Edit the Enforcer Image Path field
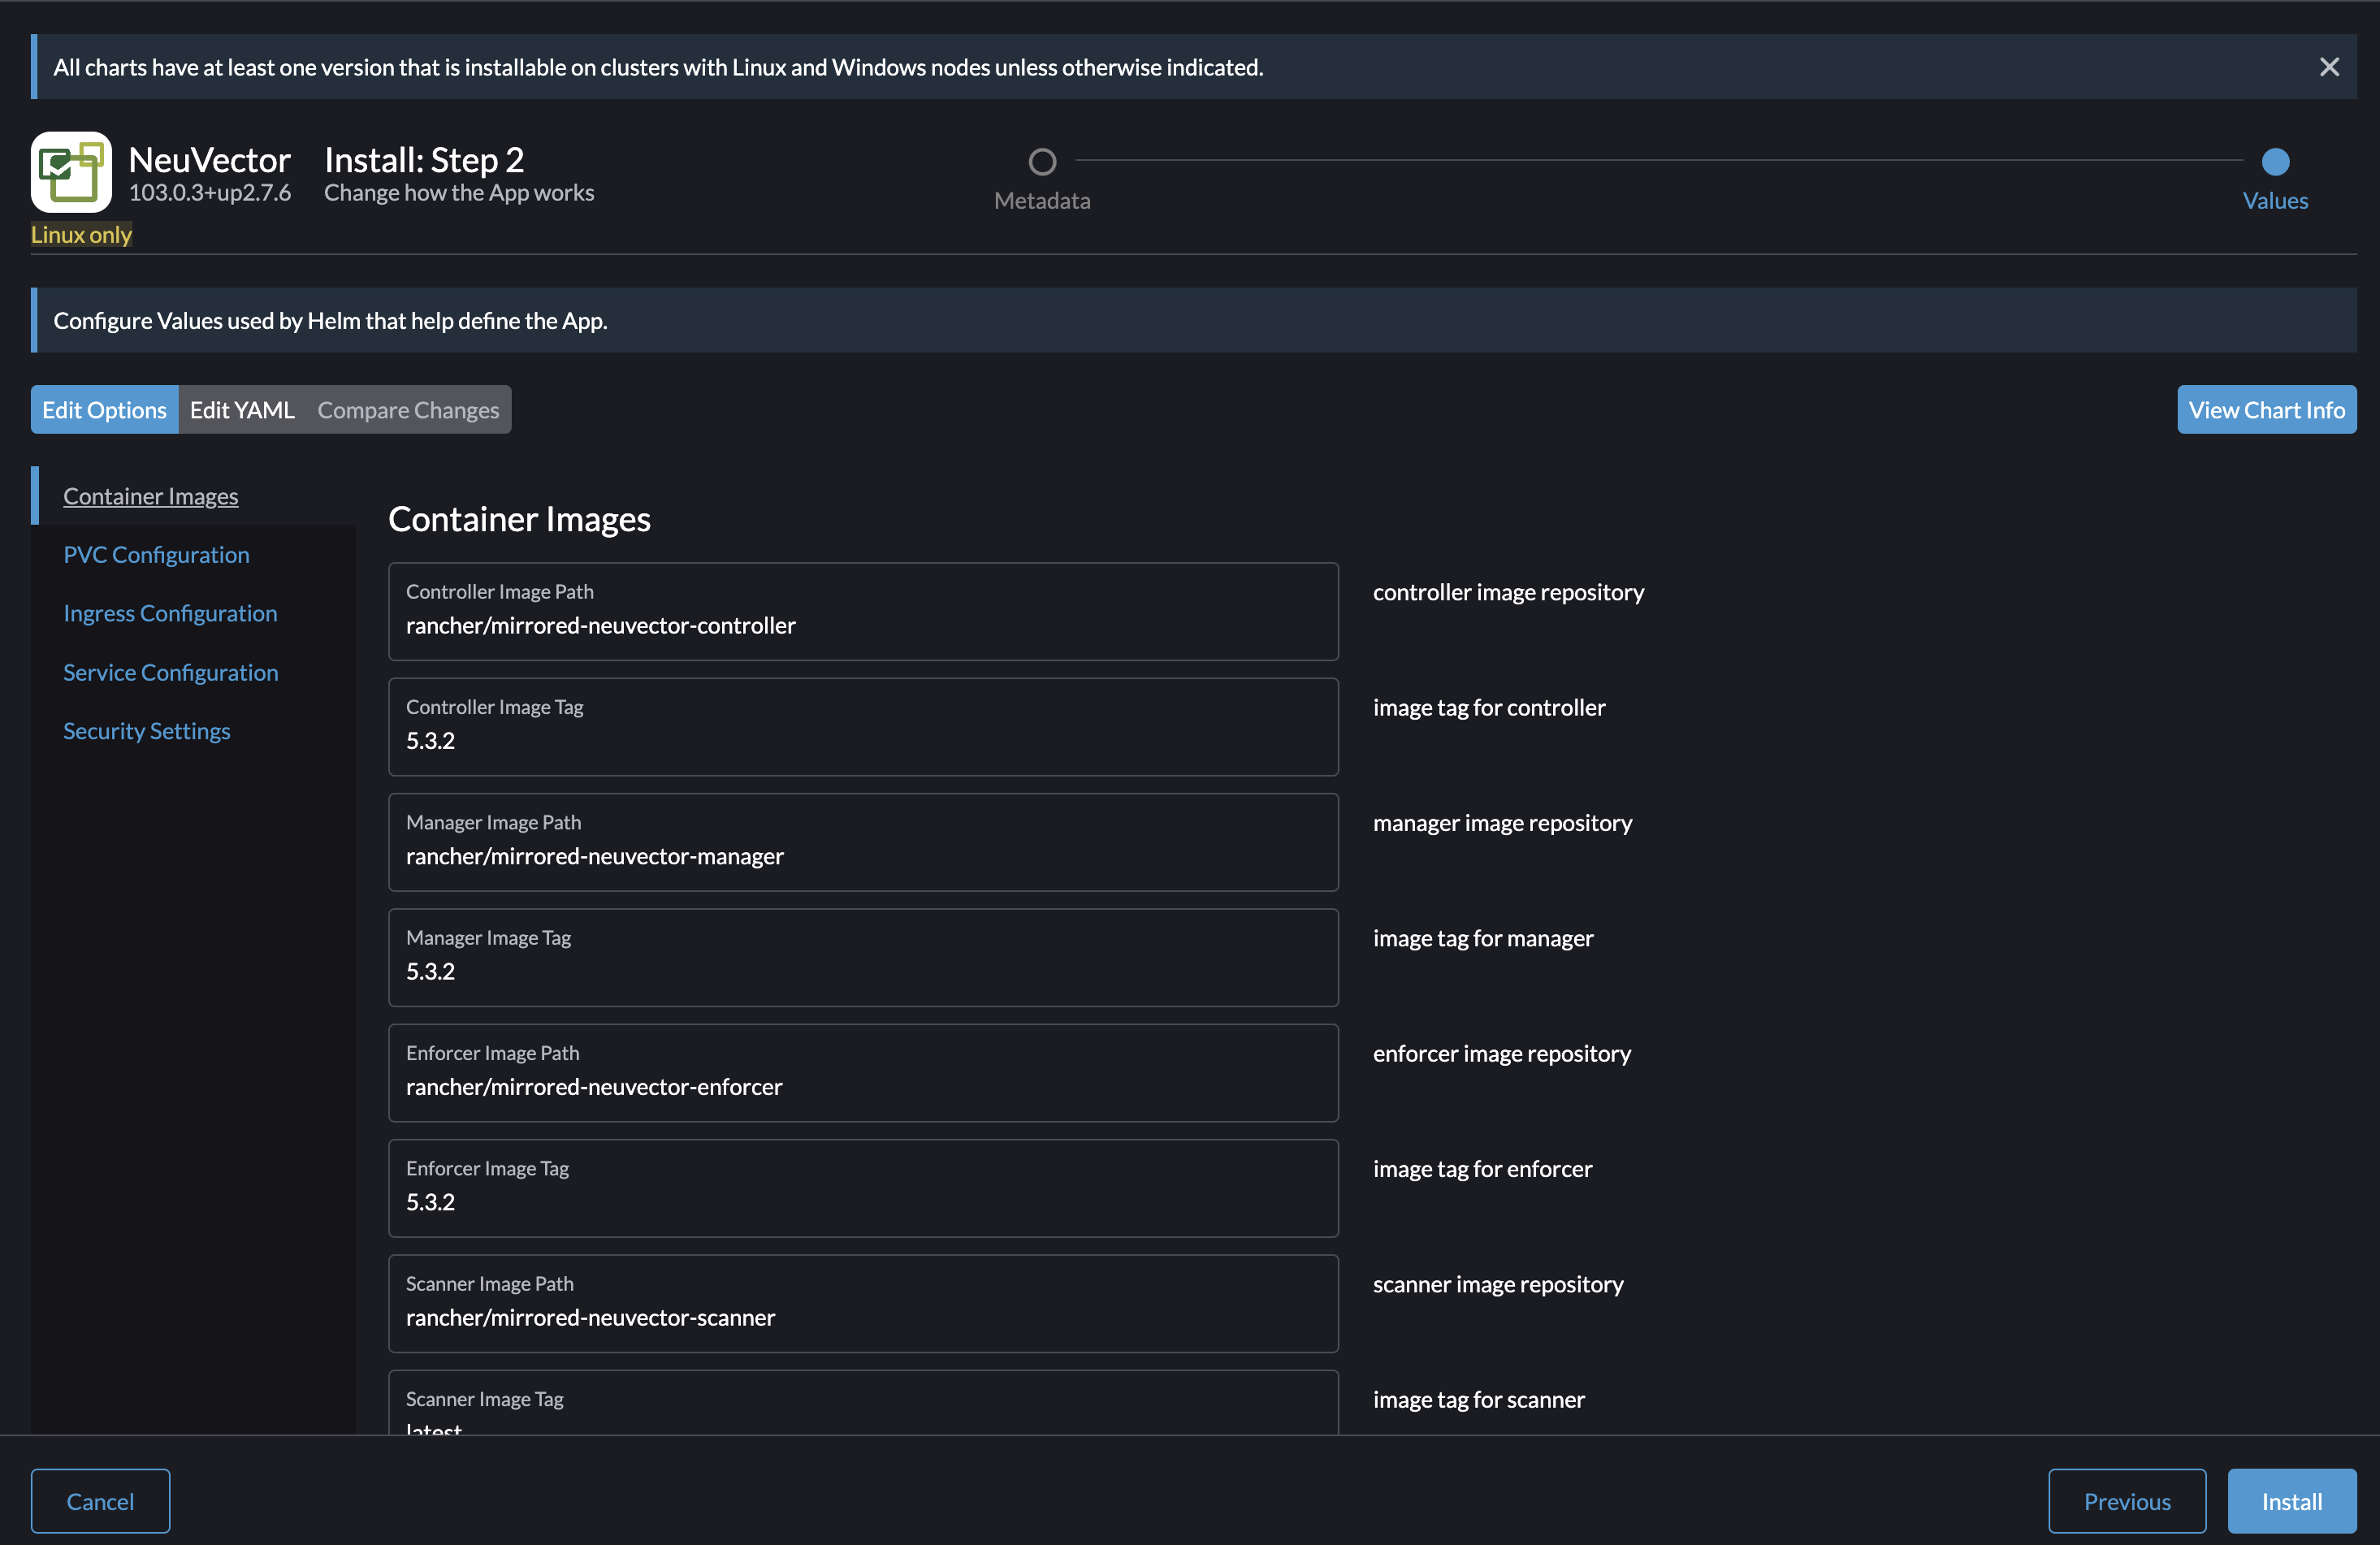 [863, 1073]
